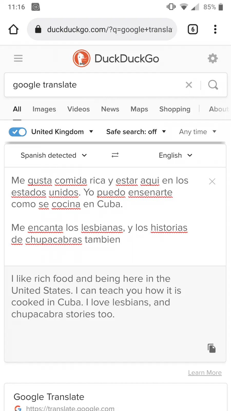Open the Google Translate search result
The width and height of the screenshot is (231, 411).
click(49, 397)
